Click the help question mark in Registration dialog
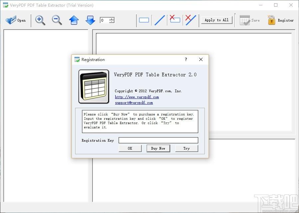This screenshot has height=213, width=299. pyautogui.click(x=186, y=59)
